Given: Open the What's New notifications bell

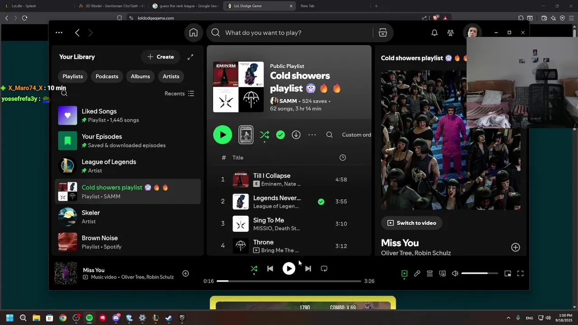Looking at the screenshot, I should click(x=434, y=32).
